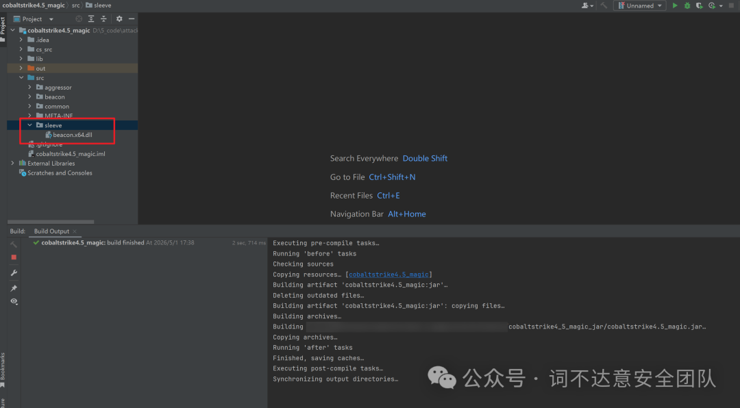
Task: Collapse all in Project panel
Action: pos(104,19)
